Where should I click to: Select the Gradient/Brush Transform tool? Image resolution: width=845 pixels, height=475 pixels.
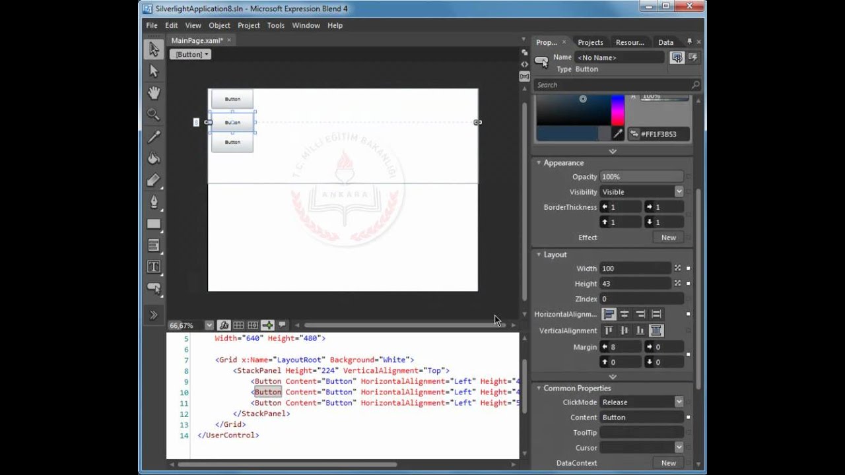(x=154, y=179)
